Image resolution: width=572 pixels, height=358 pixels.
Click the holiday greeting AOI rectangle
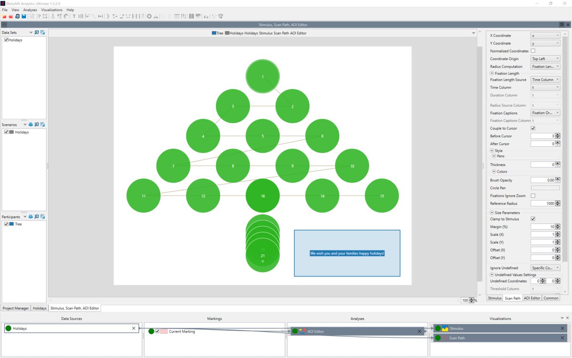coord(347,253)
